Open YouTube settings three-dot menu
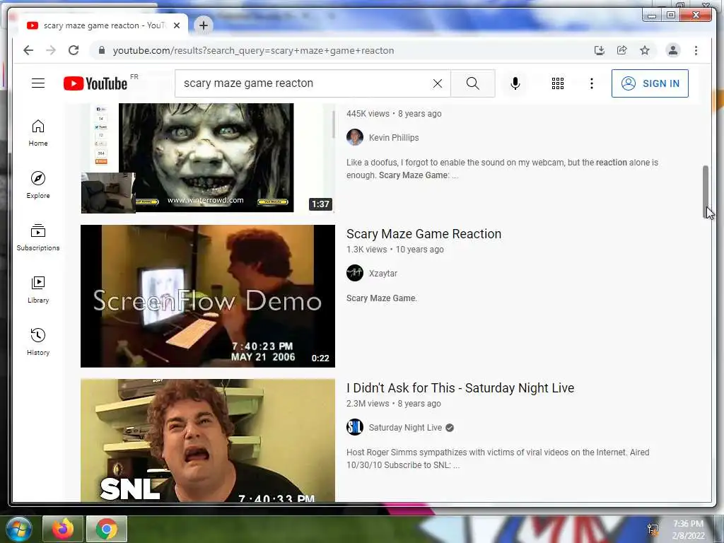 pos(592,83)
